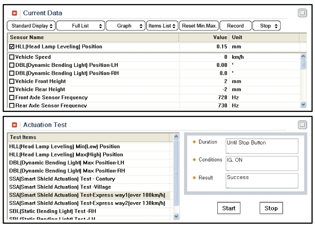Open the Standard Display dropdown
Image resolution: width=315 pixels, height=227 pixels.
pyautogui.click(x=31, y=26)
